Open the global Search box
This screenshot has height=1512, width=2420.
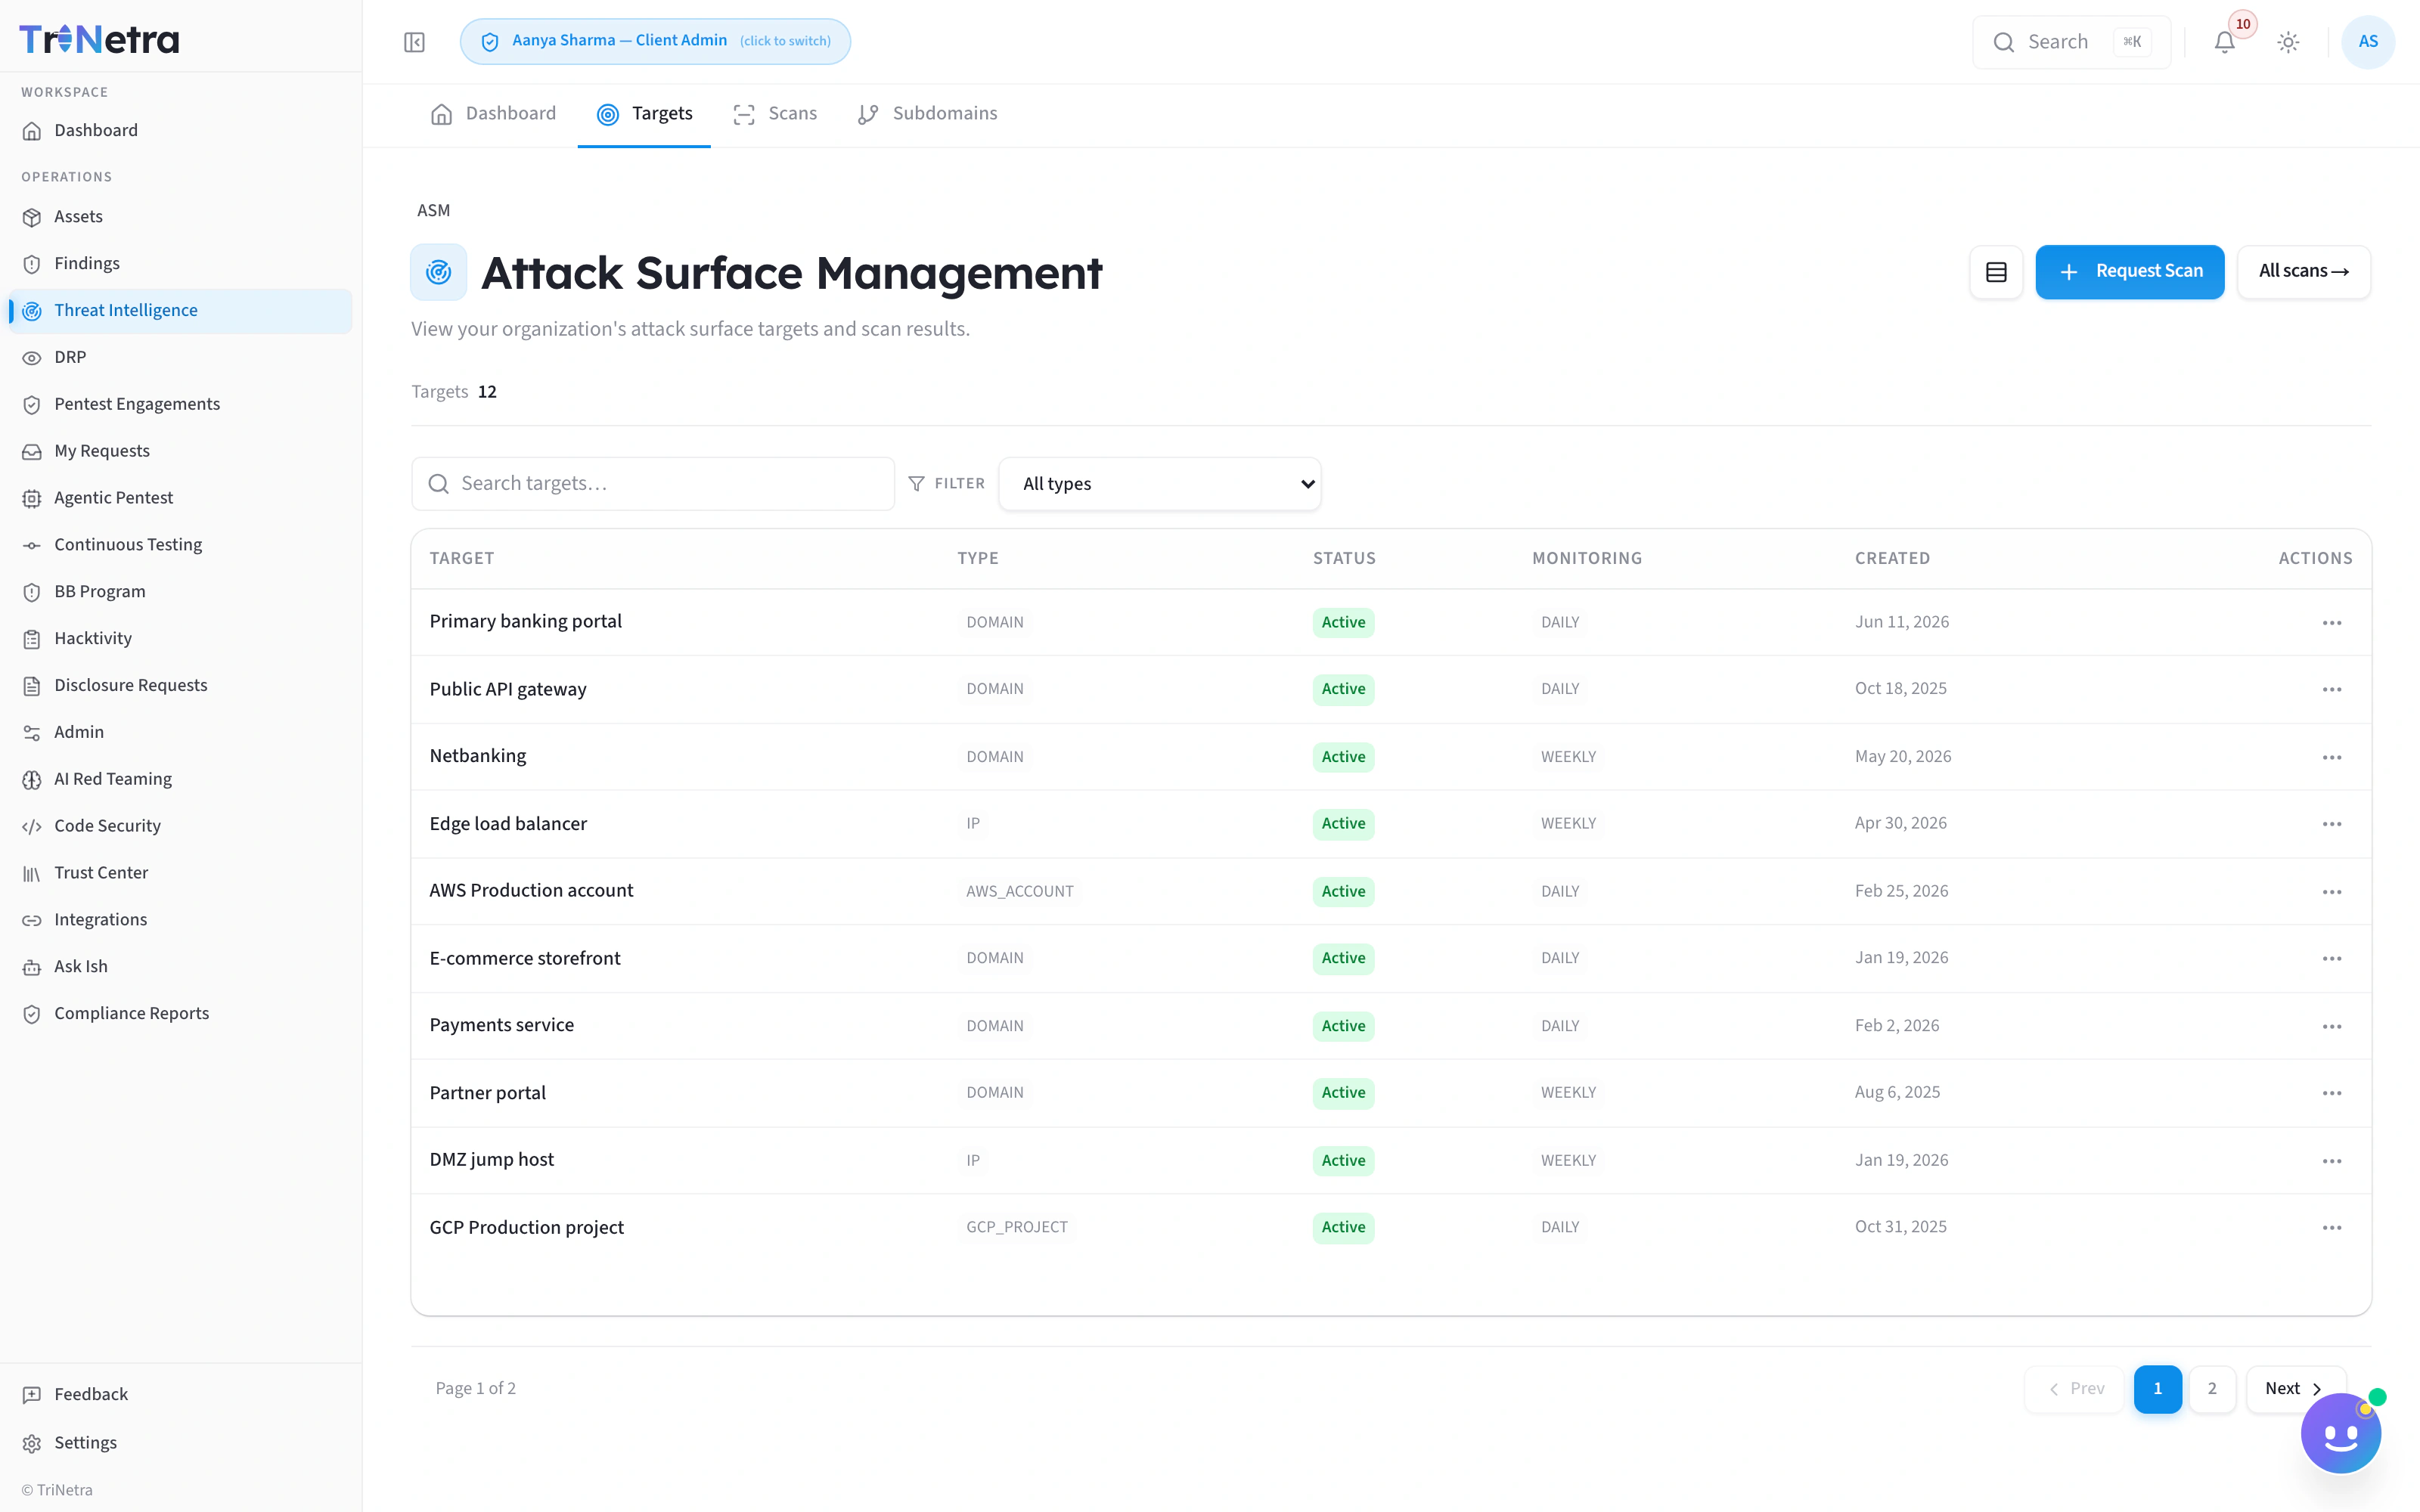[2071, 42]
